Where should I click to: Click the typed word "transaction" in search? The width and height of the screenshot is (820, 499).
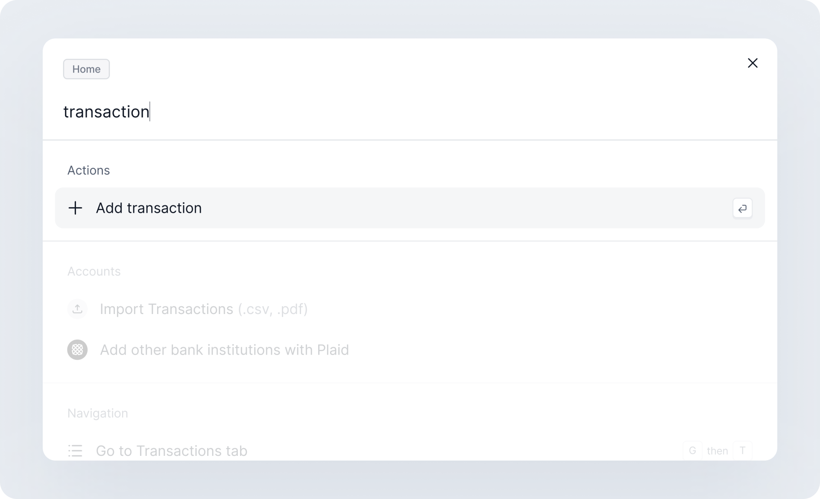click(106, 112)
